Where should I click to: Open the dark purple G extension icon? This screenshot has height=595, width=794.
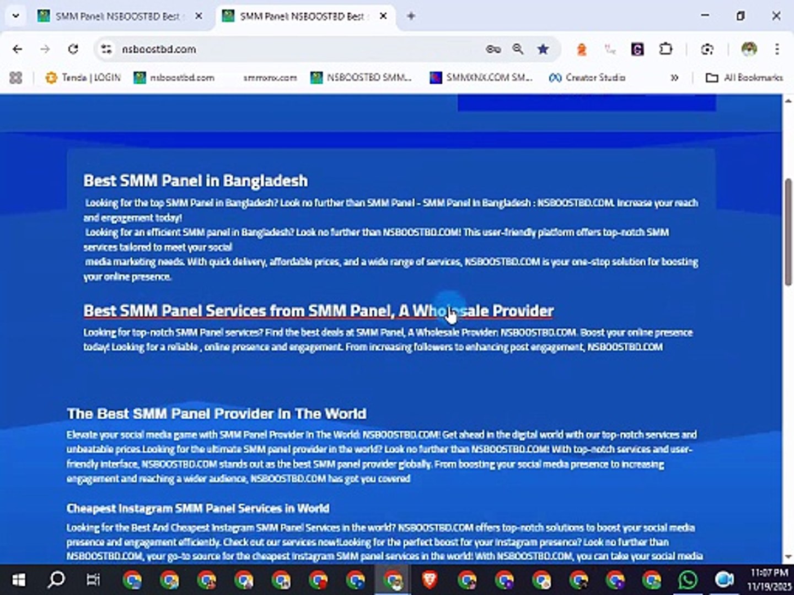637,50
